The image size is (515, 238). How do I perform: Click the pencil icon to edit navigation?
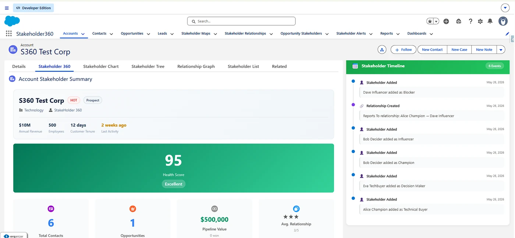507,33
